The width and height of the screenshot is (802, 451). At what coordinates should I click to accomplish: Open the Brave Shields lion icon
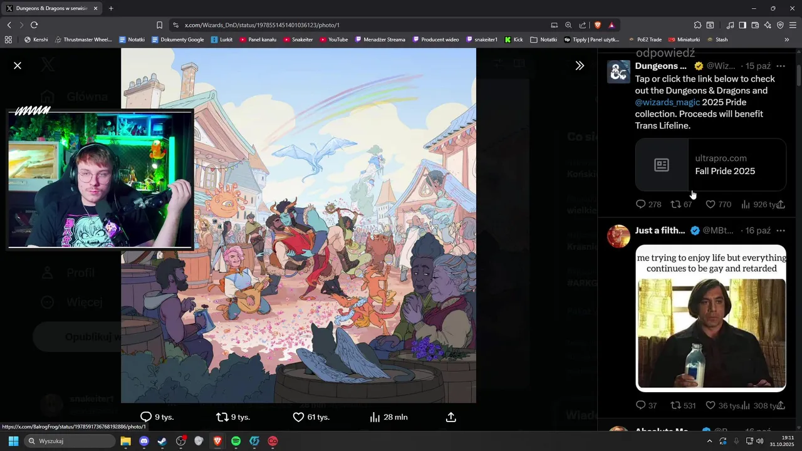597,25
